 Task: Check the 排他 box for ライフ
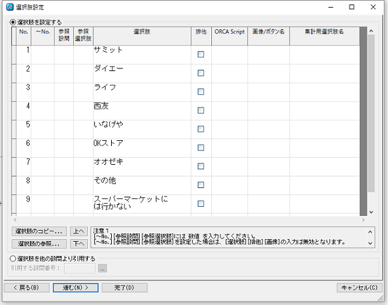(201, 92)
